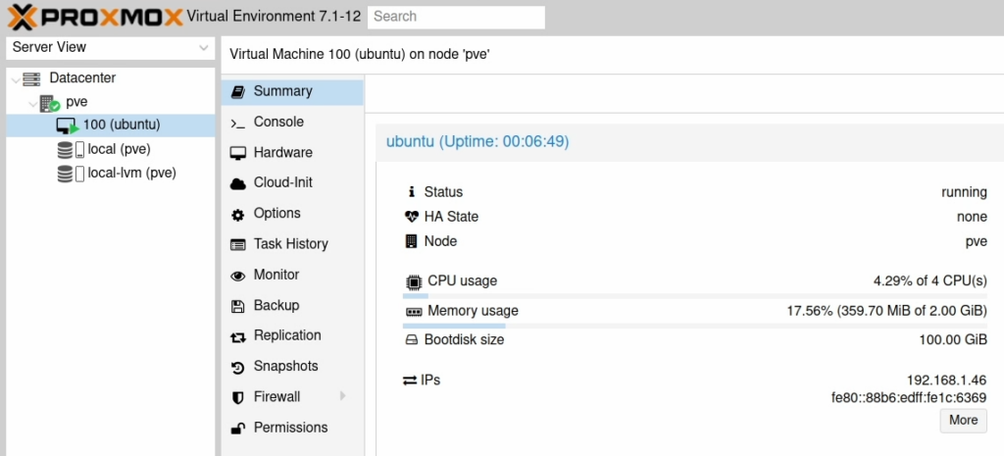Click the Memory usage progress bar
Viewport: 1004px width, 456px height.
(695, 326)
